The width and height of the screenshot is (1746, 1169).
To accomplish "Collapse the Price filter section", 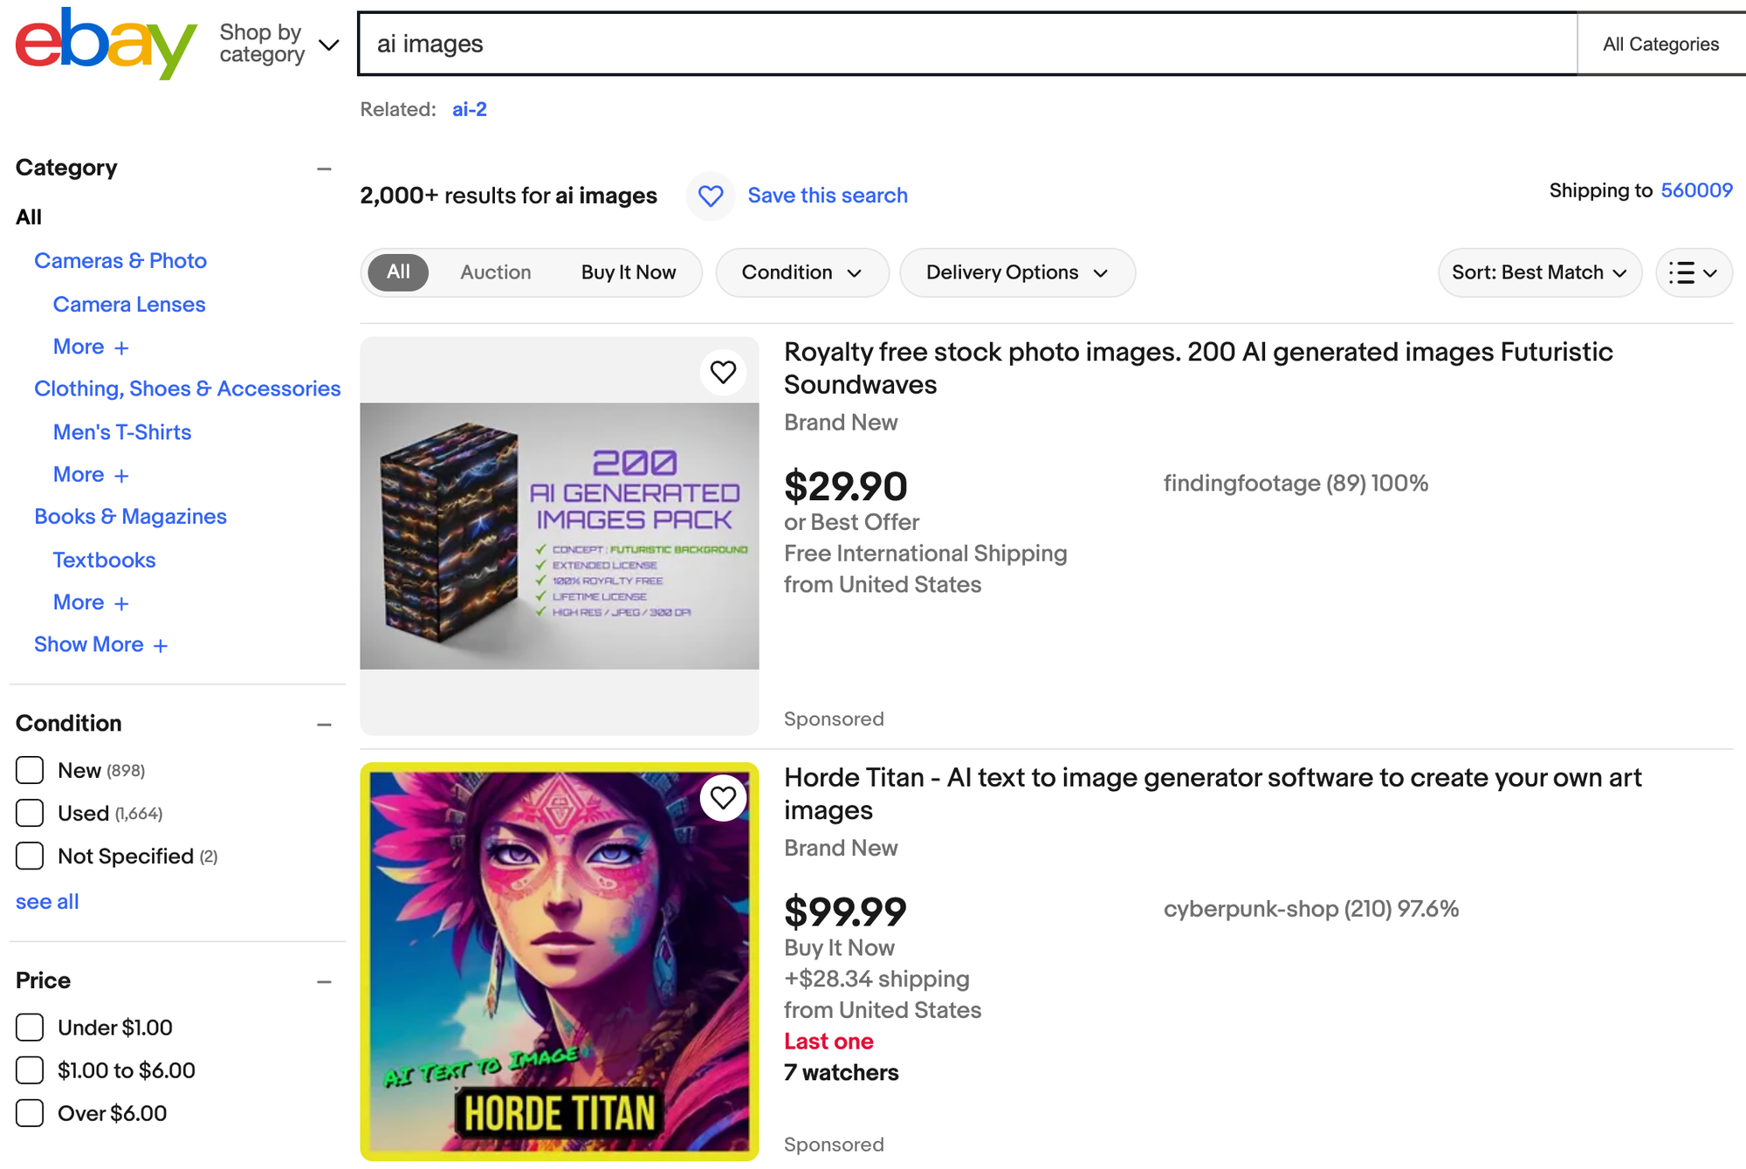I will click(x=324, y=982).
